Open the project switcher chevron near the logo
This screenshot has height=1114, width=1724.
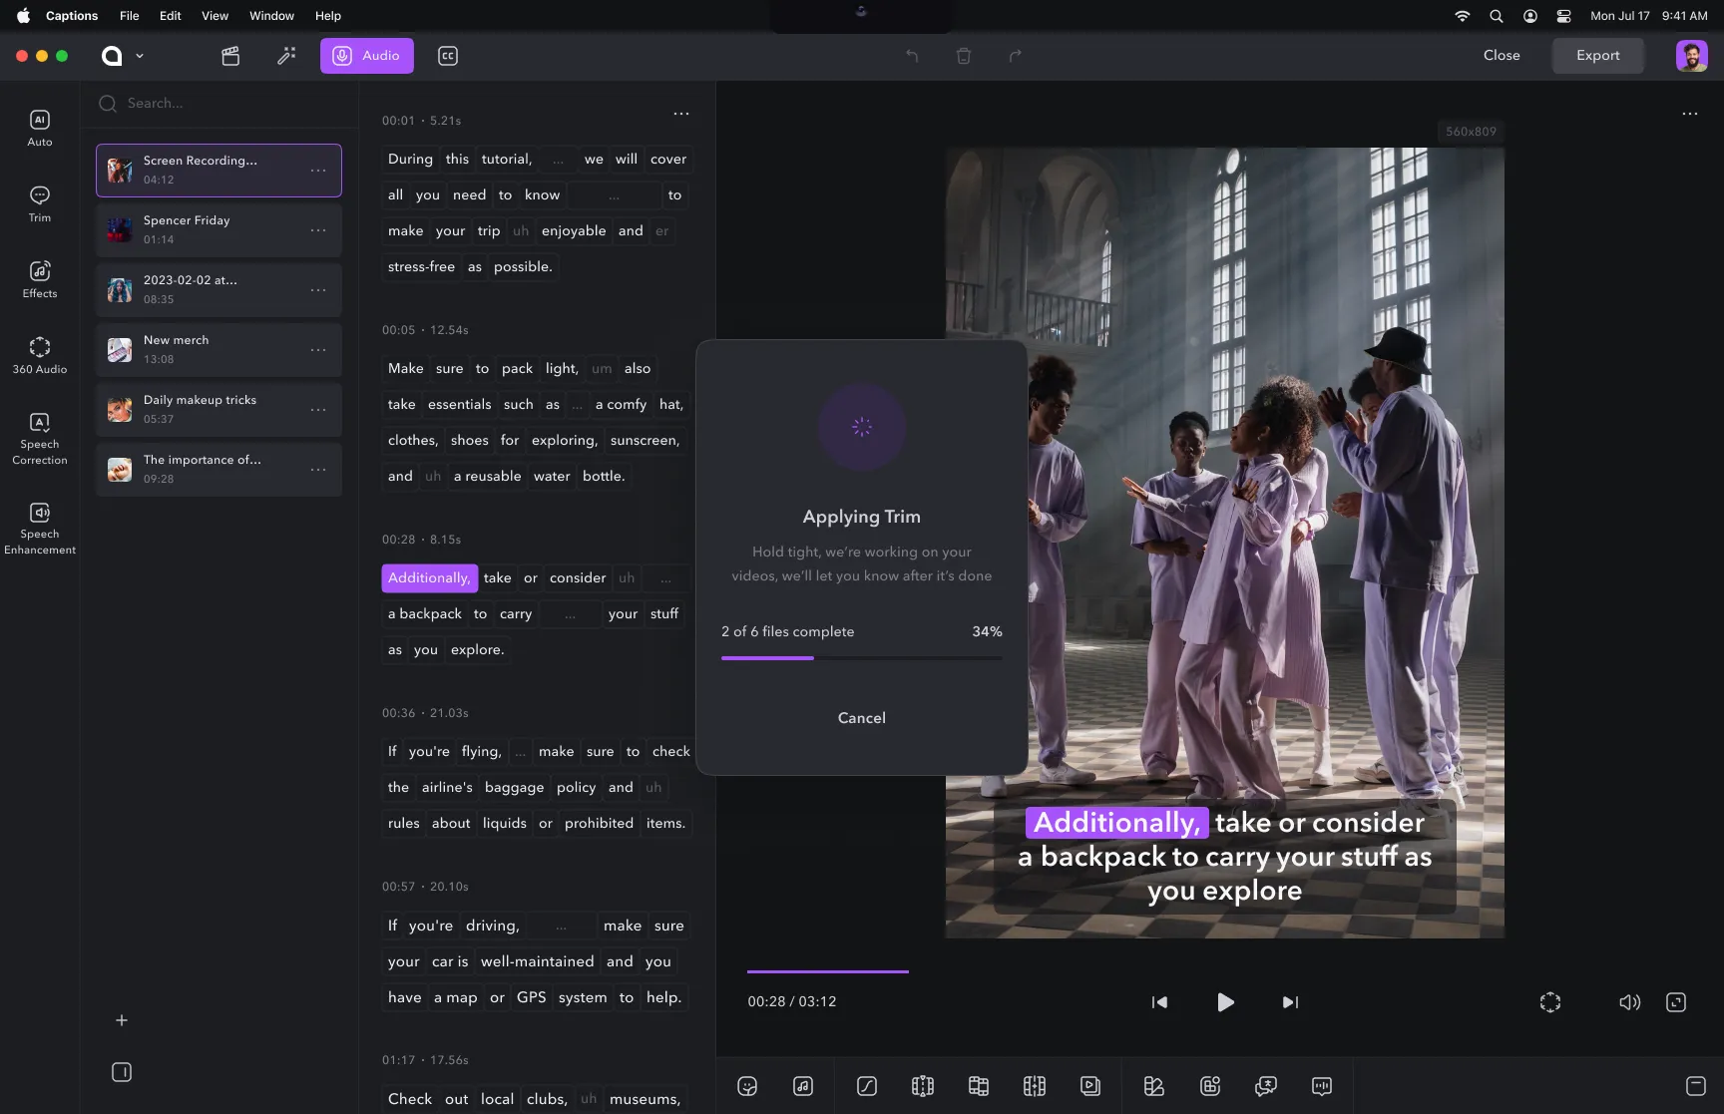pyautogui.click(x=140, y=56)
